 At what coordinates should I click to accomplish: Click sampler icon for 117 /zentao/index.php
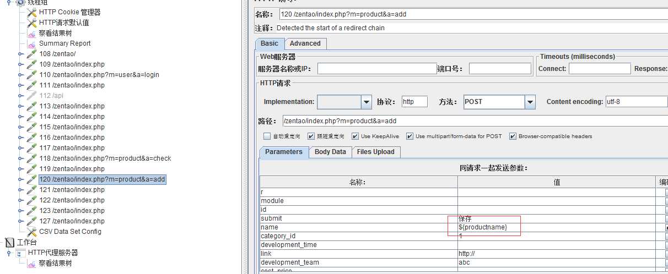(32, 148)
